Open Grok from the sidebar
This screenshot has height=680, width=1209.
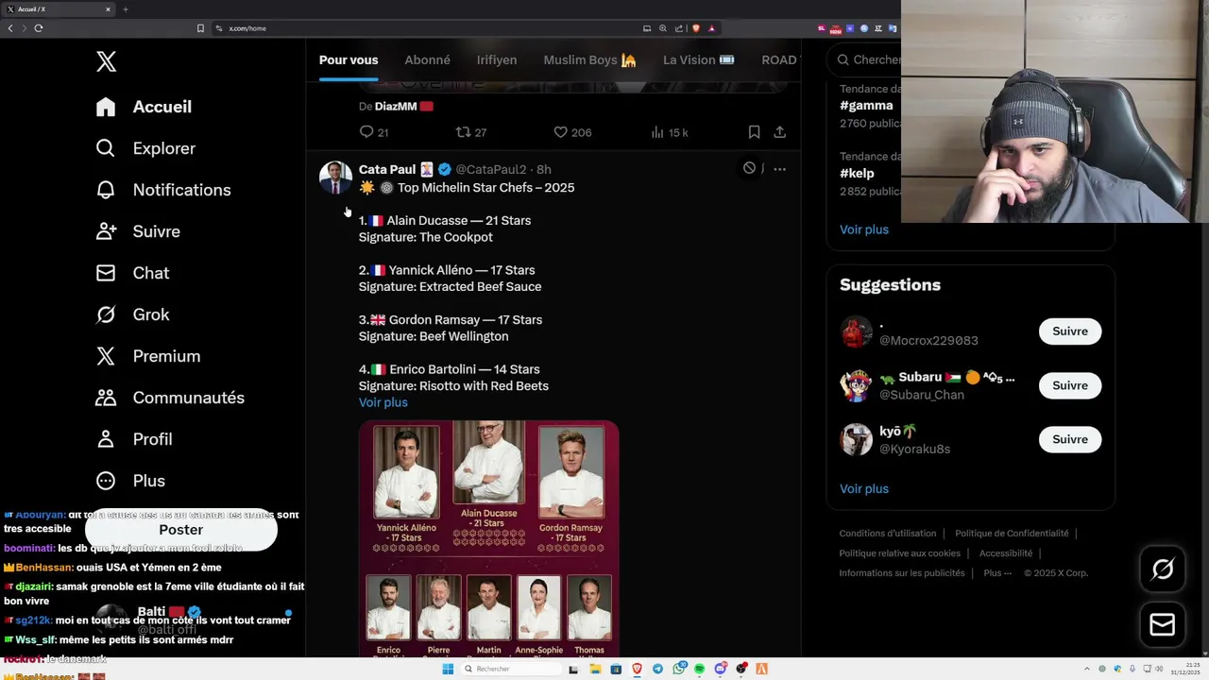(x=132, y=314)
